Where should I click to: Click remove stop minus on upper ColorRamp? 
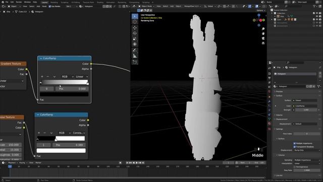point(48,76)
